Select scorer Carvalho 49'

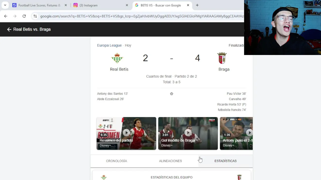(x=237, y=99)
